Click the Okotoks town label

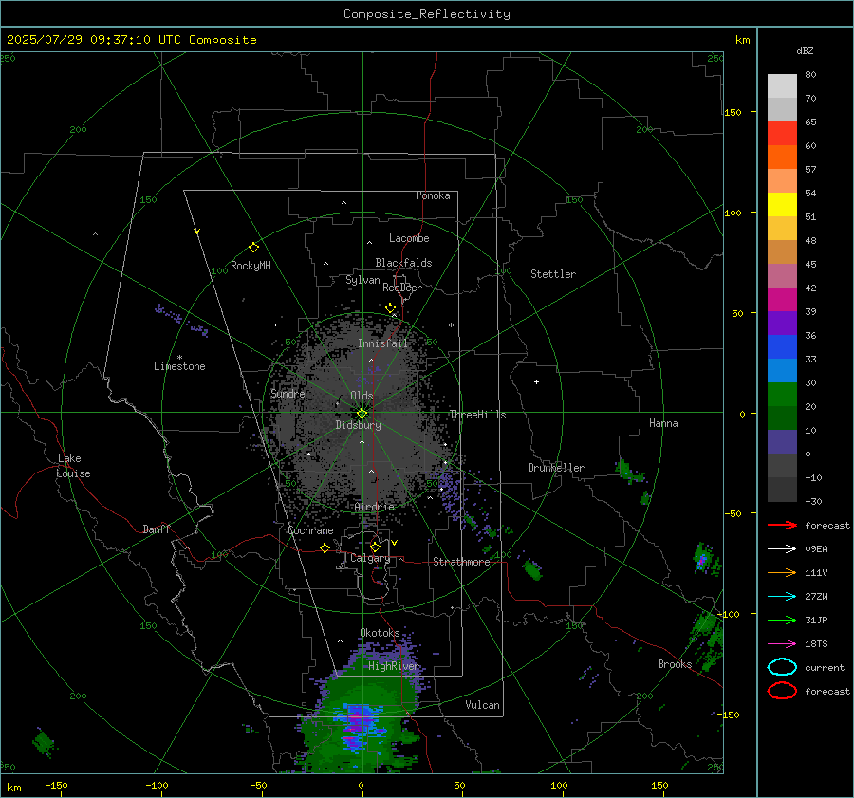pos(380,633)
